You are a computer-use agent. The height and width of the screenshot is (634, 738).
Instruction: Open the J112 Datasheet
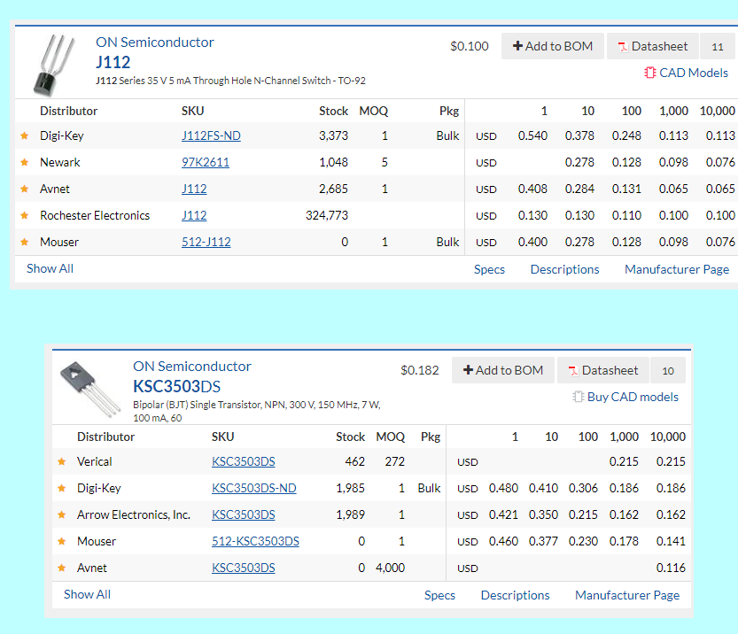653,46
